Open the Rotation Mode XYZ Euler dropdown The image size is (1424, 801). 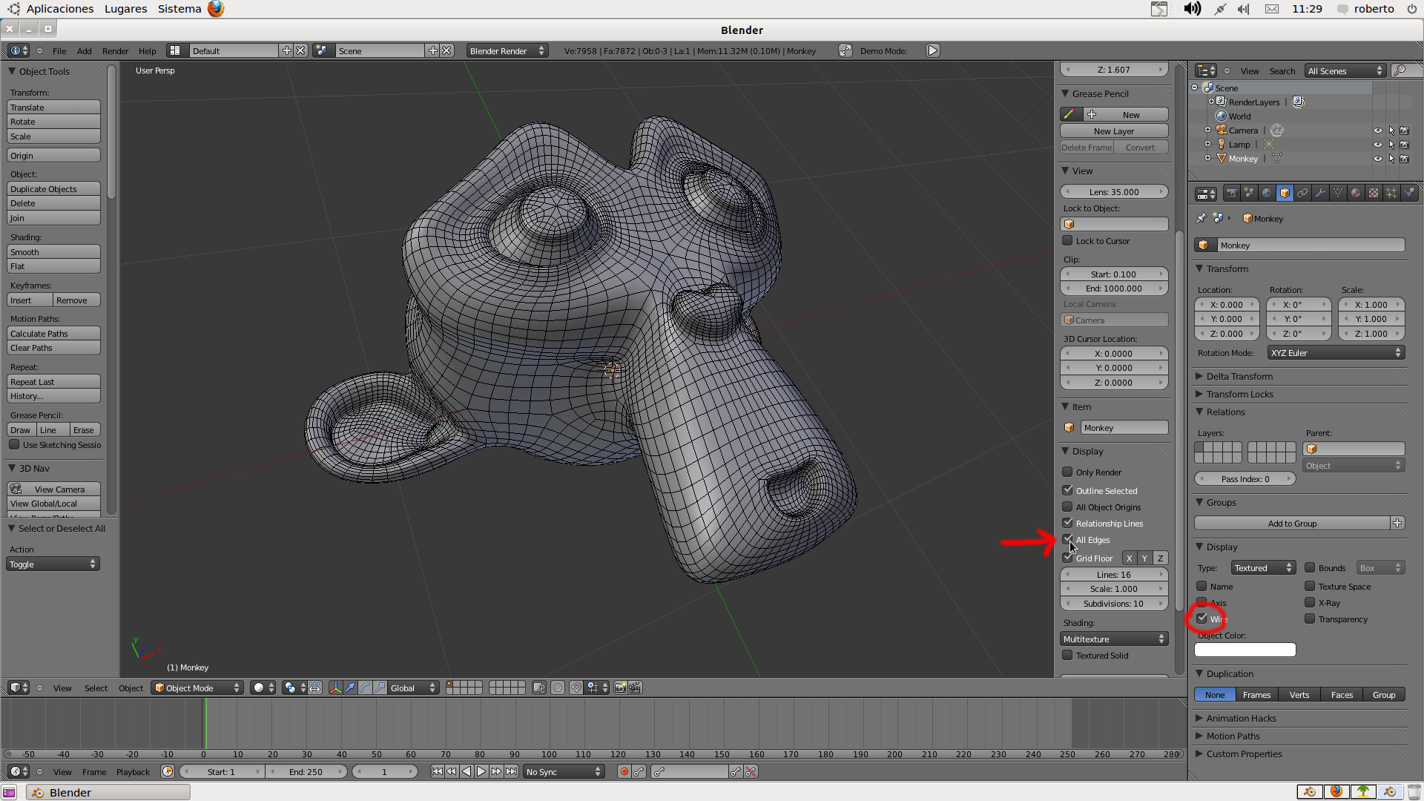tap(1336, 353)
